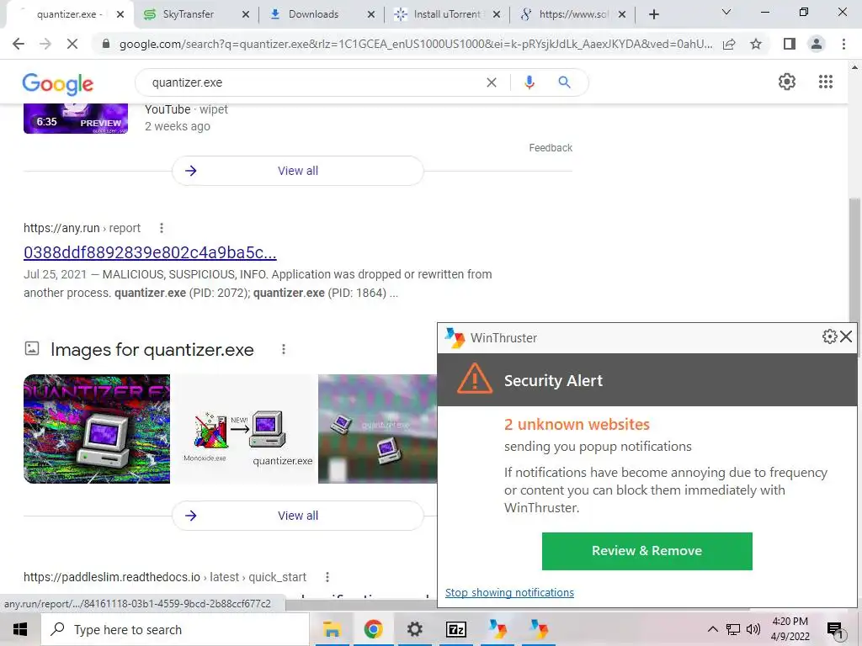Open the blurry floating computers image thumbnail
The image size is (862, 646).
(378, 429)
